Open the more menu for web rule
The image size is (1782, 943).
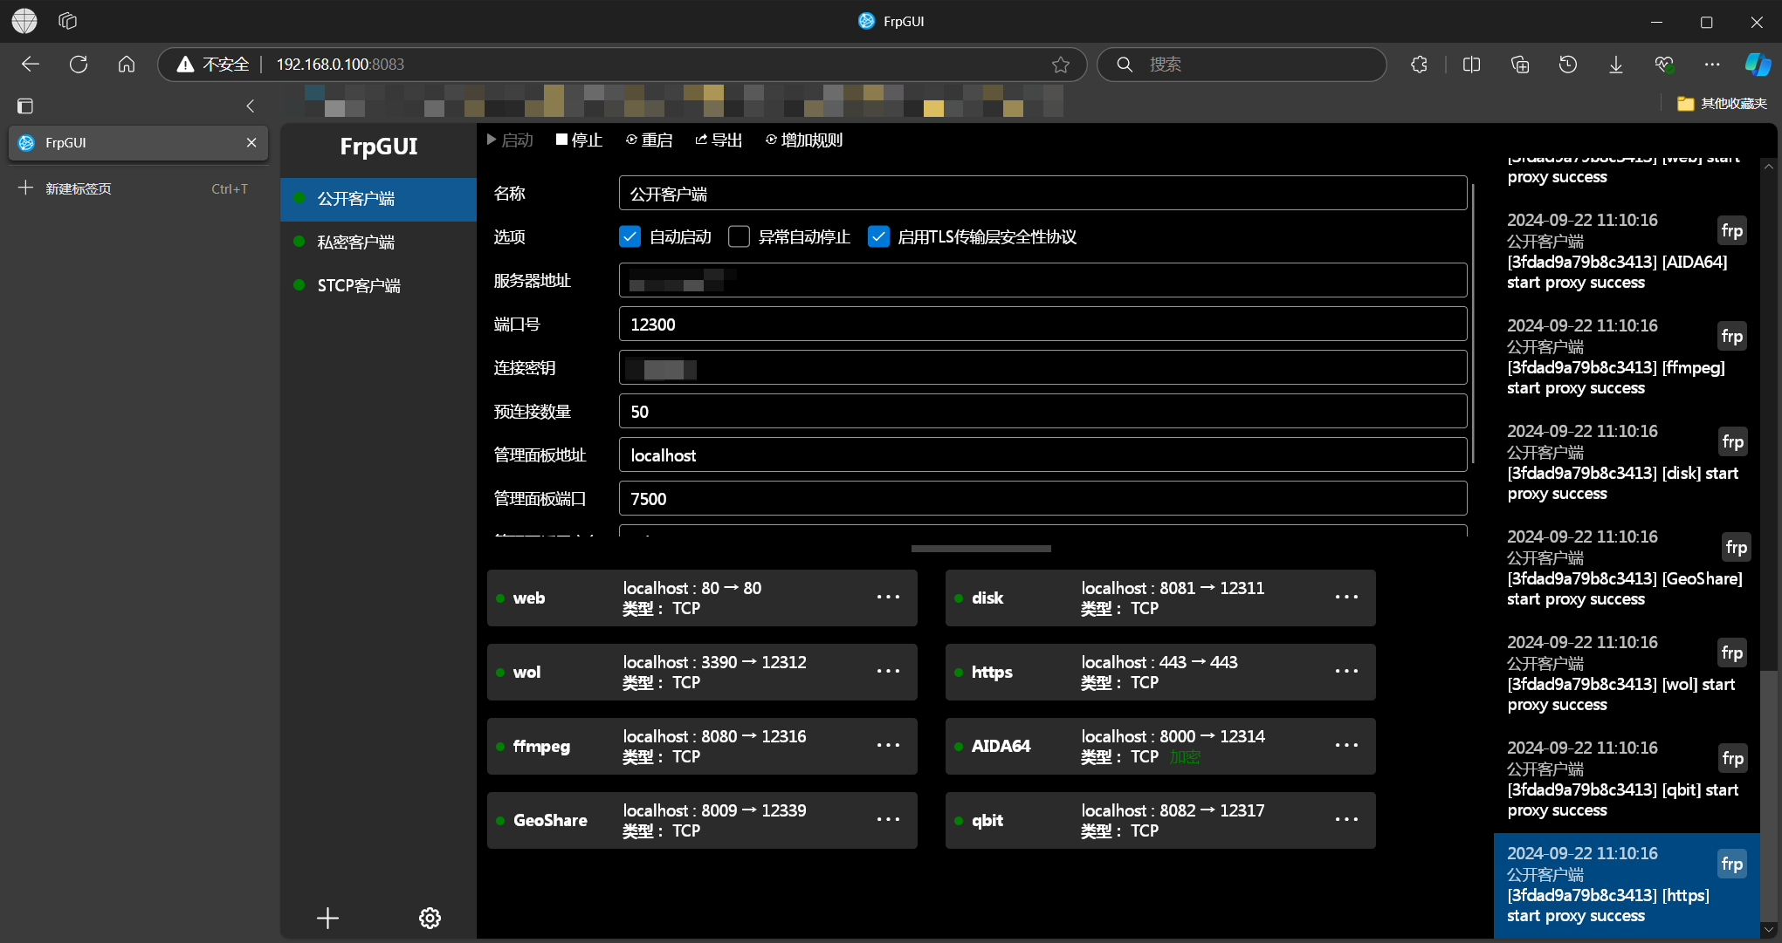(x=888, y=598)
